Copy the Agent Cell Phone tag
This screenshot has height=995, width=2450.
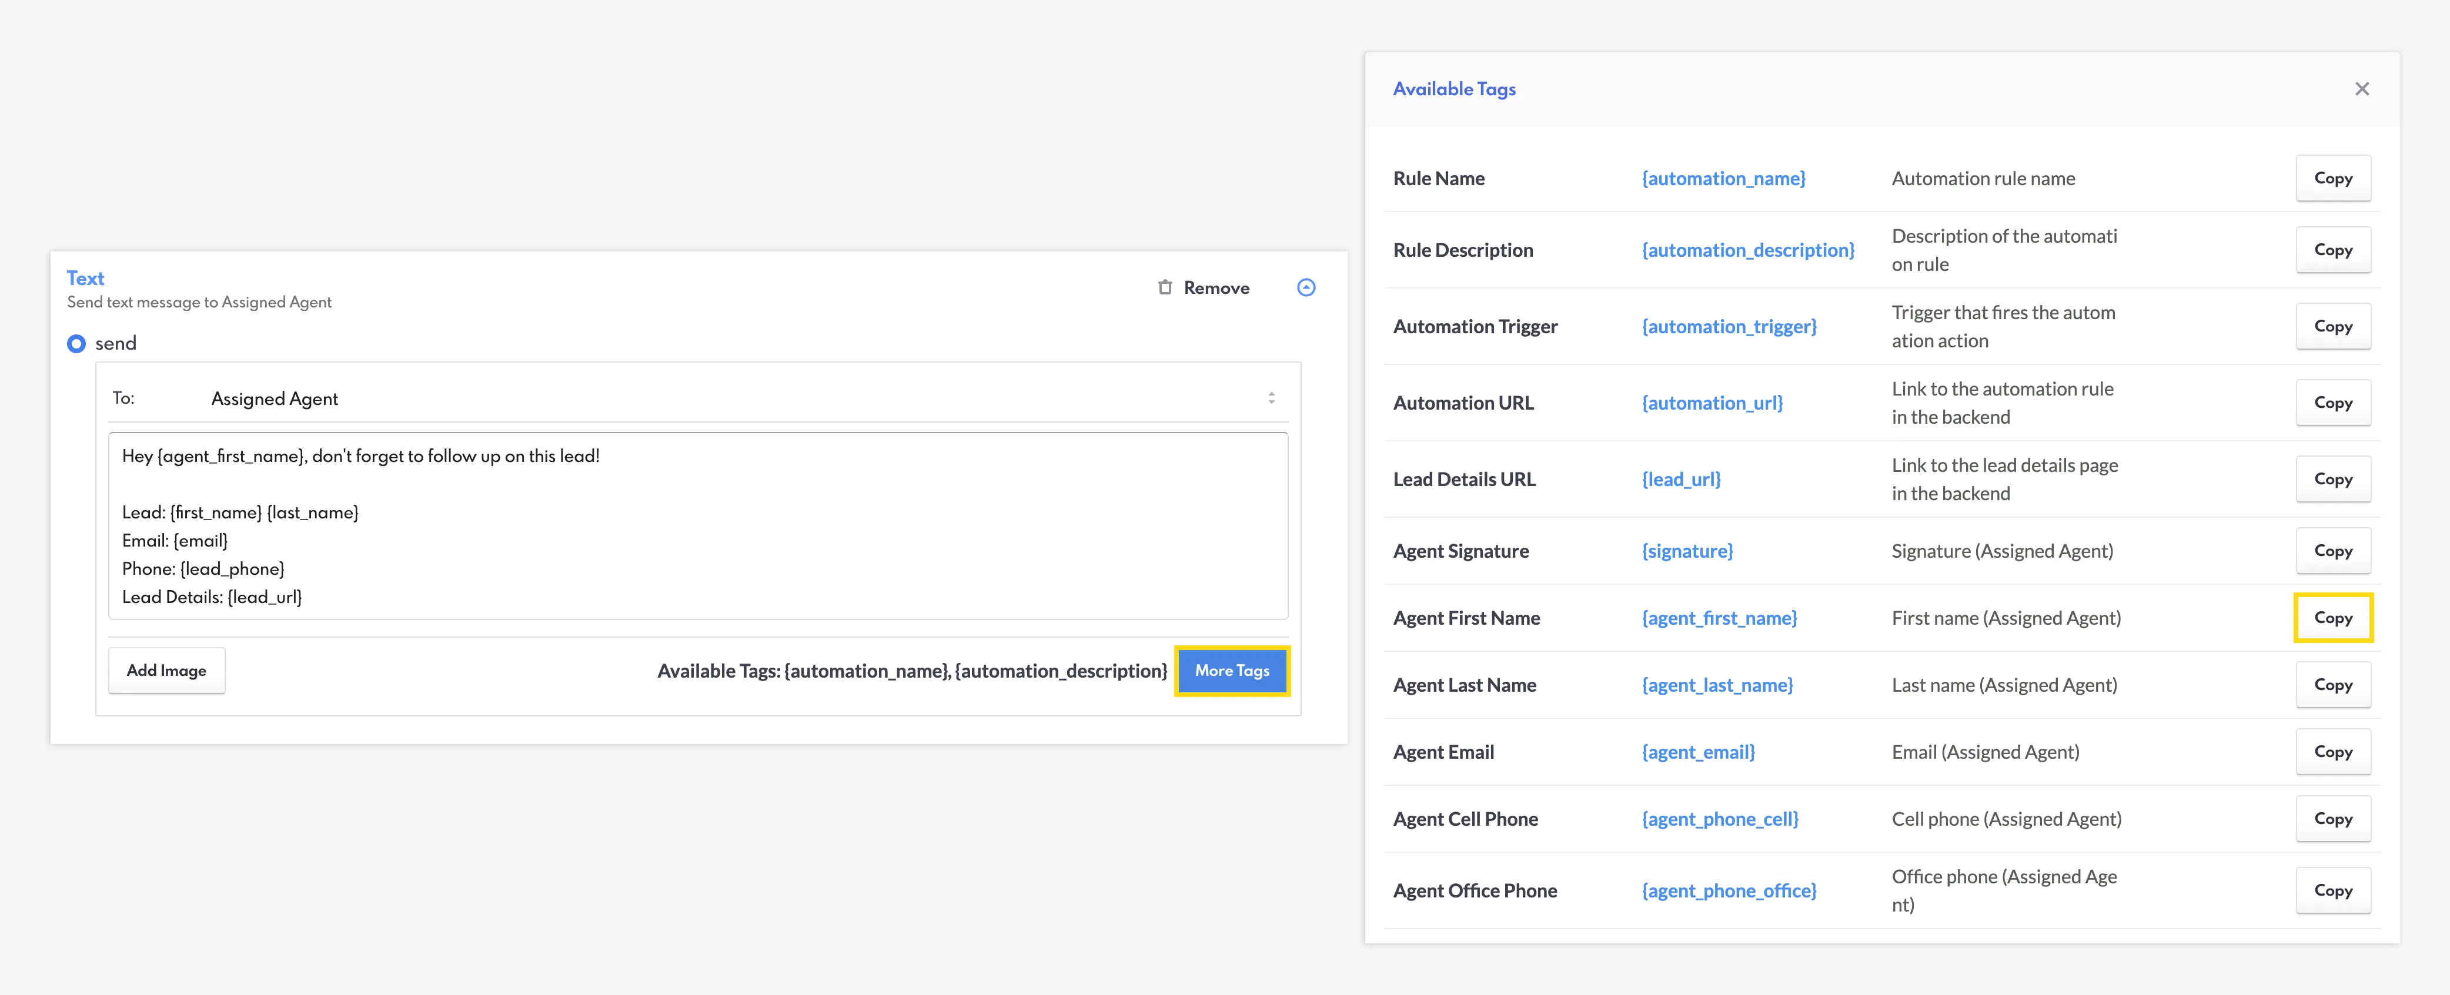(2333, 819)
